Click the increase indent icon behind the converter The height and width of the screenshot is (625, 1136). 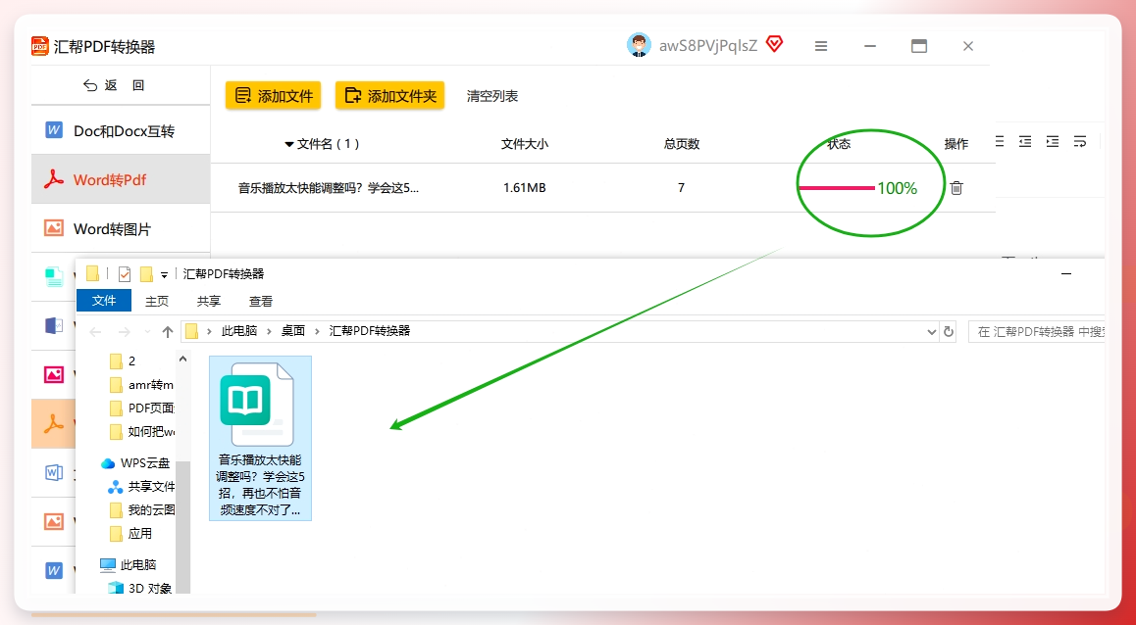pos(1053,142)
